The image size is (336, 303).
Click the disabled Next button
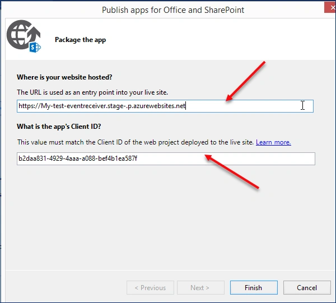point(200,287)
